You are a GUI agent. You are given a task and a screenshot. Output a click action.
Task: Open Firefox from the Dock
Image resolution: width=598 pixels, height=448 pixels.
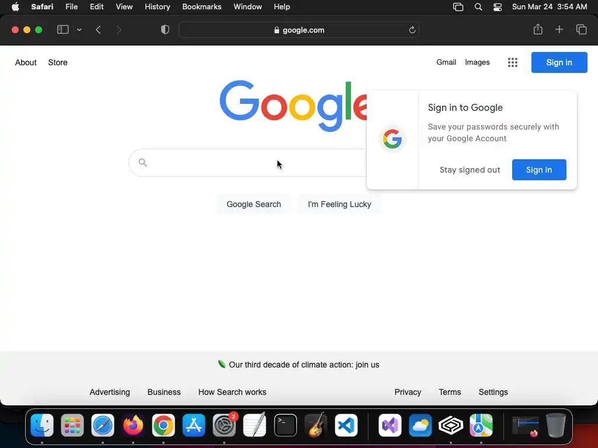pyautogui.click(x=133, y=425)
